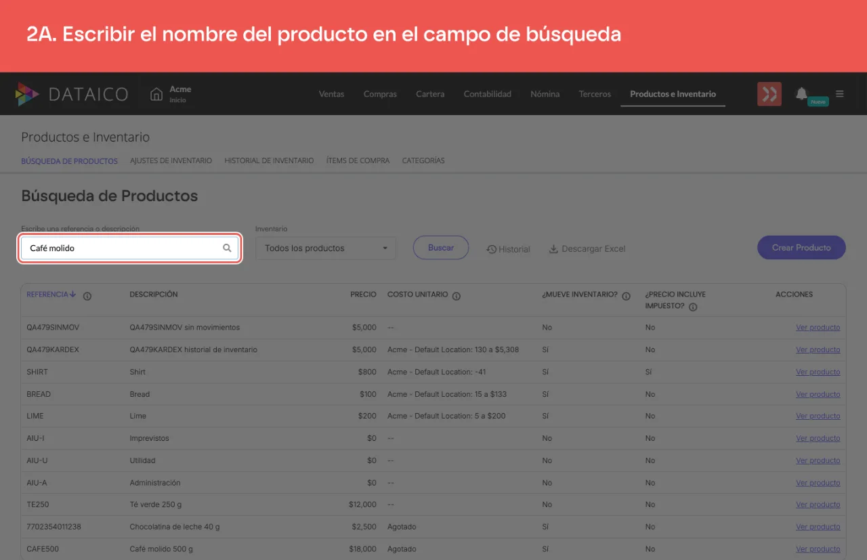Viewport: 867px width, 560px height.
Task: Open the Categorías tab
Action: pyautogui.click(x=423, y=160)
